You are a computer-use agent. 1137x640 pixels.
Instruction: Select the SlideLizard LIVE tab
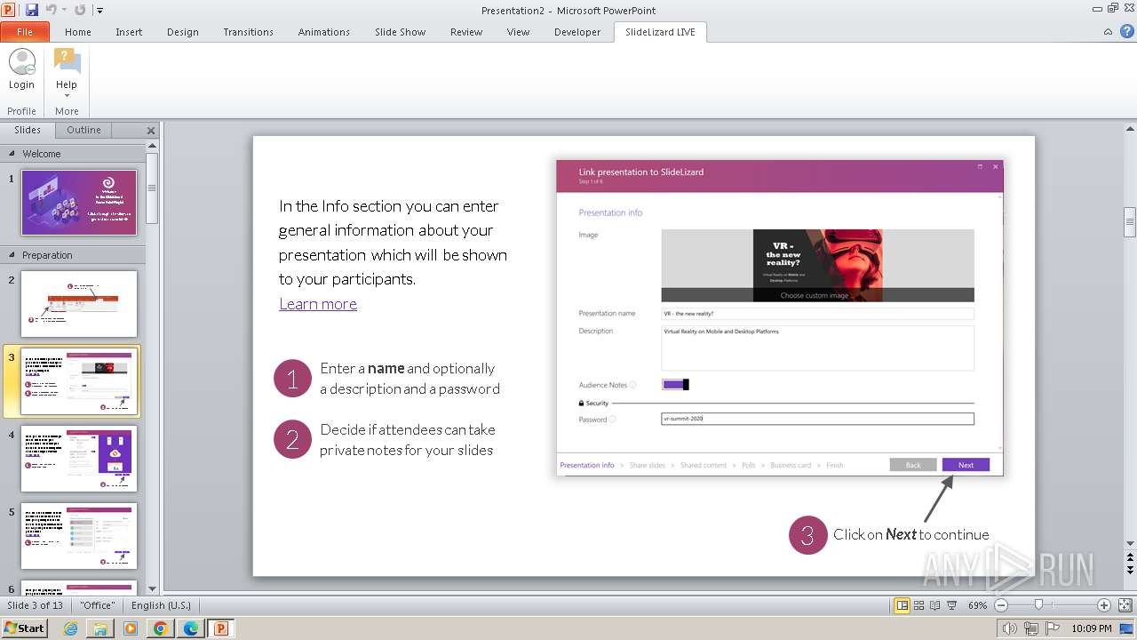click(x=660, y=32)
